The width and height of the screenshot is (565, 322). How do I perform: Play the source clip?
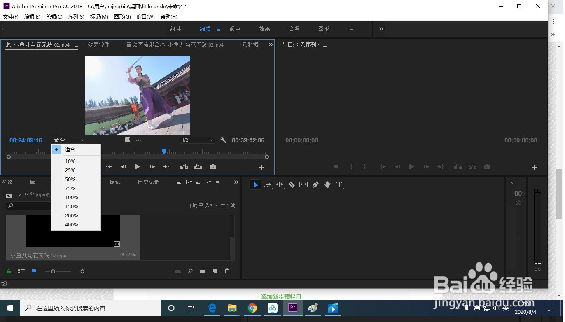coord(138,167)
